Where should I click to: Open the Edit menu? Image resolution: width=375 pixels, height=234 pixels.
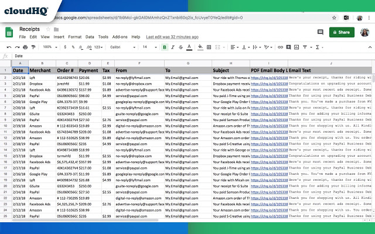[x=33, y=37]
